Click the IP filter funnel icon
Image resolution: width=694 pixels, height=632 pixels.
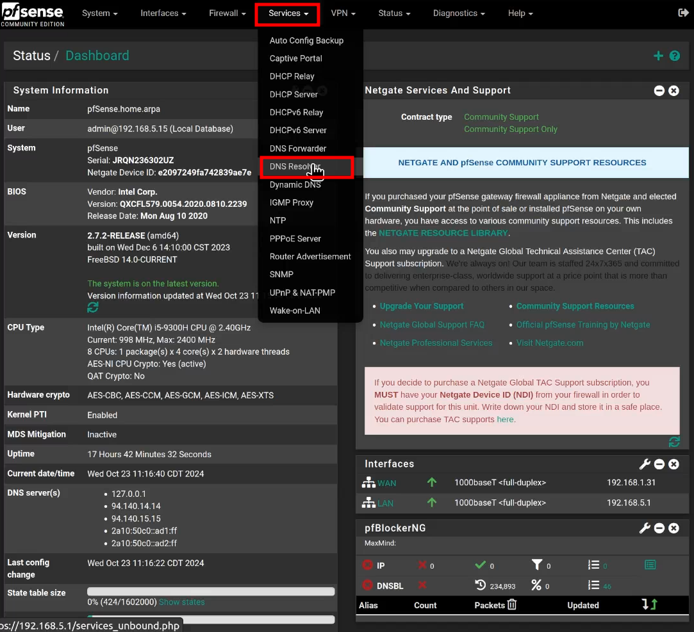click(x=536, y=565)
